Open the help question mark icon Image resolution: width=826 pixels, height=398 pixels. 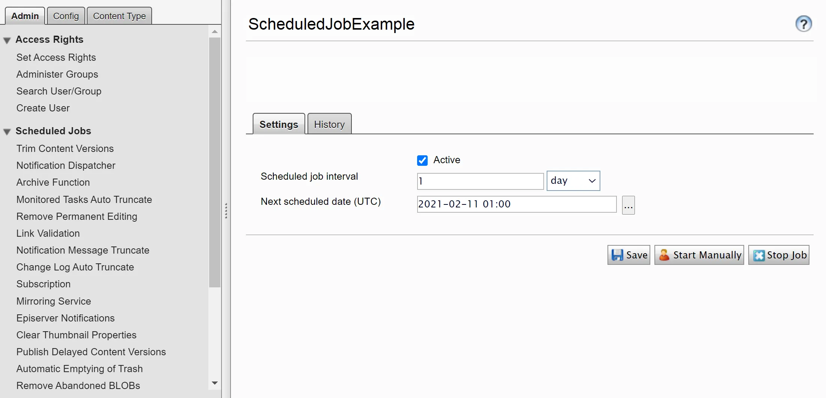pyautogui.click(x=803, y=24)
